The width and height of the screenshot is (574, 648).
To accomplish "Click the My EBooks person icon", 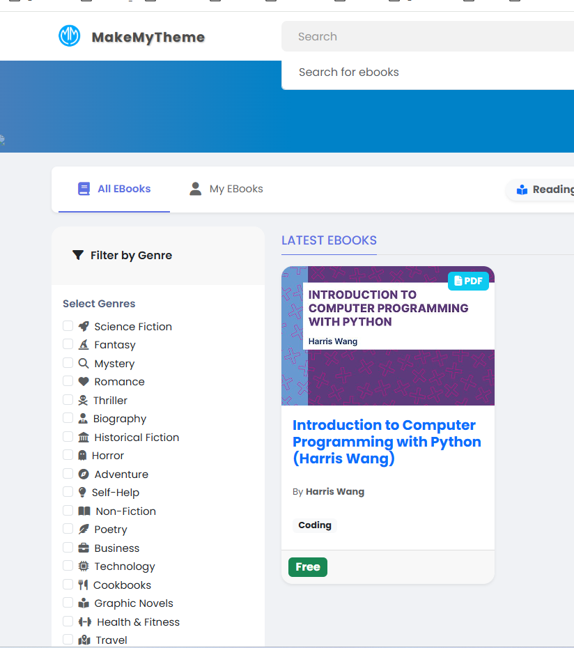I will [196, 189].
